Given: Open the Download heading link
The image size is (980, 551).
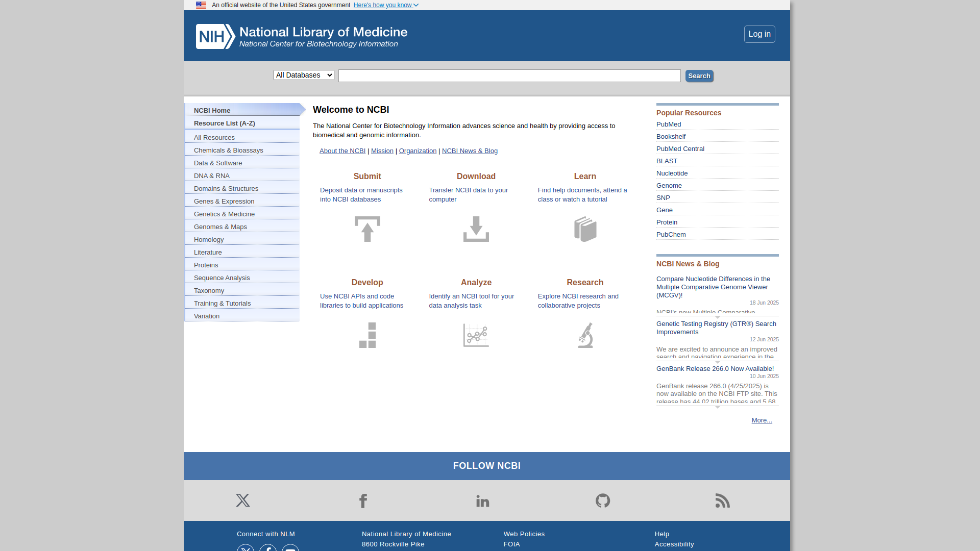Looking at the screenshot, I should [x=476, y=177].
